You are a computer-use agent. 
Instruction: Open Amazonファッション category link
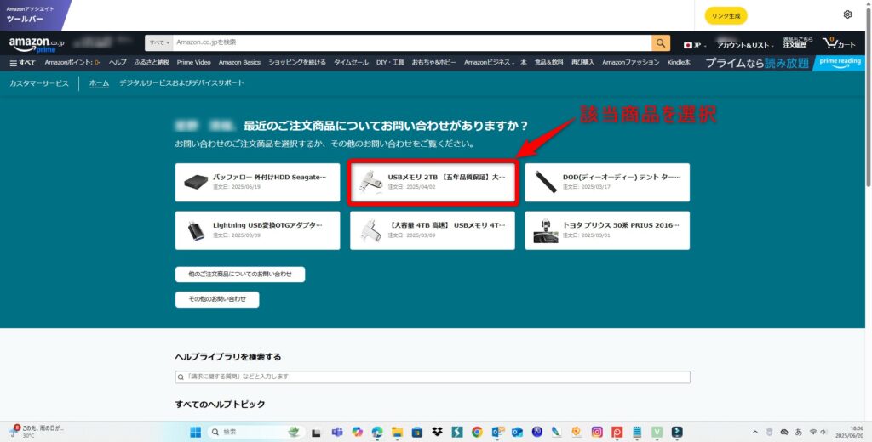[631, 63]
